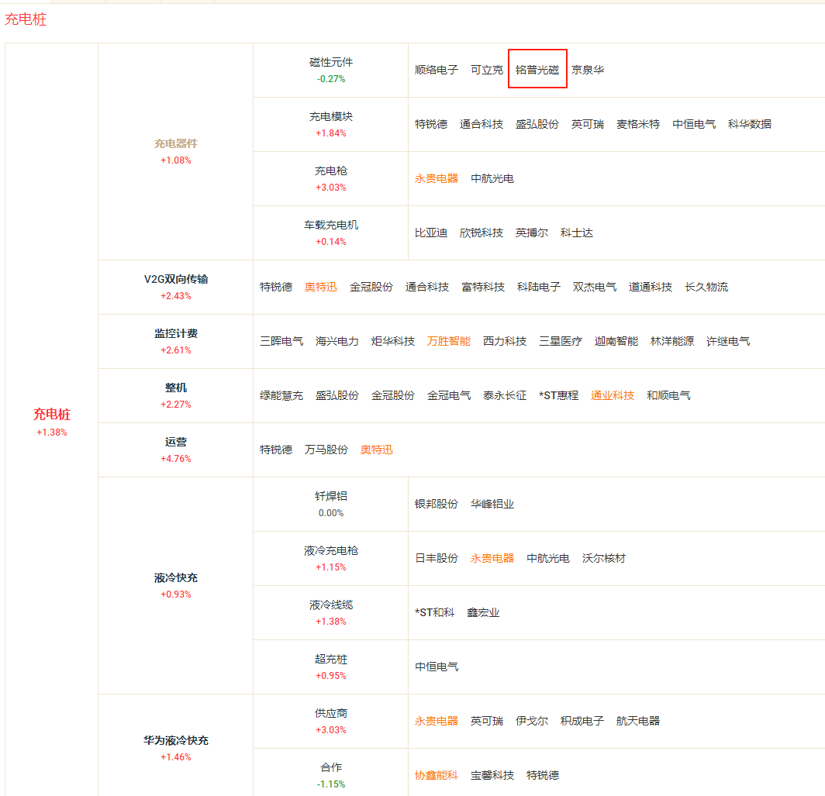Open stock 科华数据
This screenshot has width=825, height=796.
coord(750,124)
